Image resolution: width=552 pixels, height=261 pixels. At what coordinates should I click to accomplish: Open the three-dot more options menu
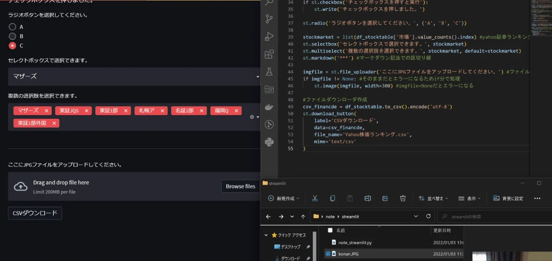pyautogui.click(x=537, y=198)
